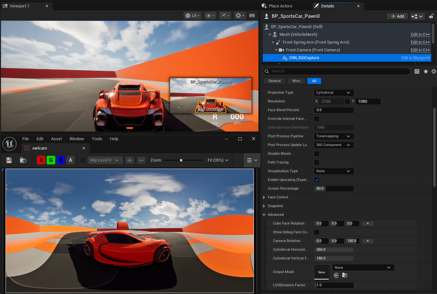Toggle the red channel button
Viewport: 437px width, 294px height.
[x=41, y=160]
